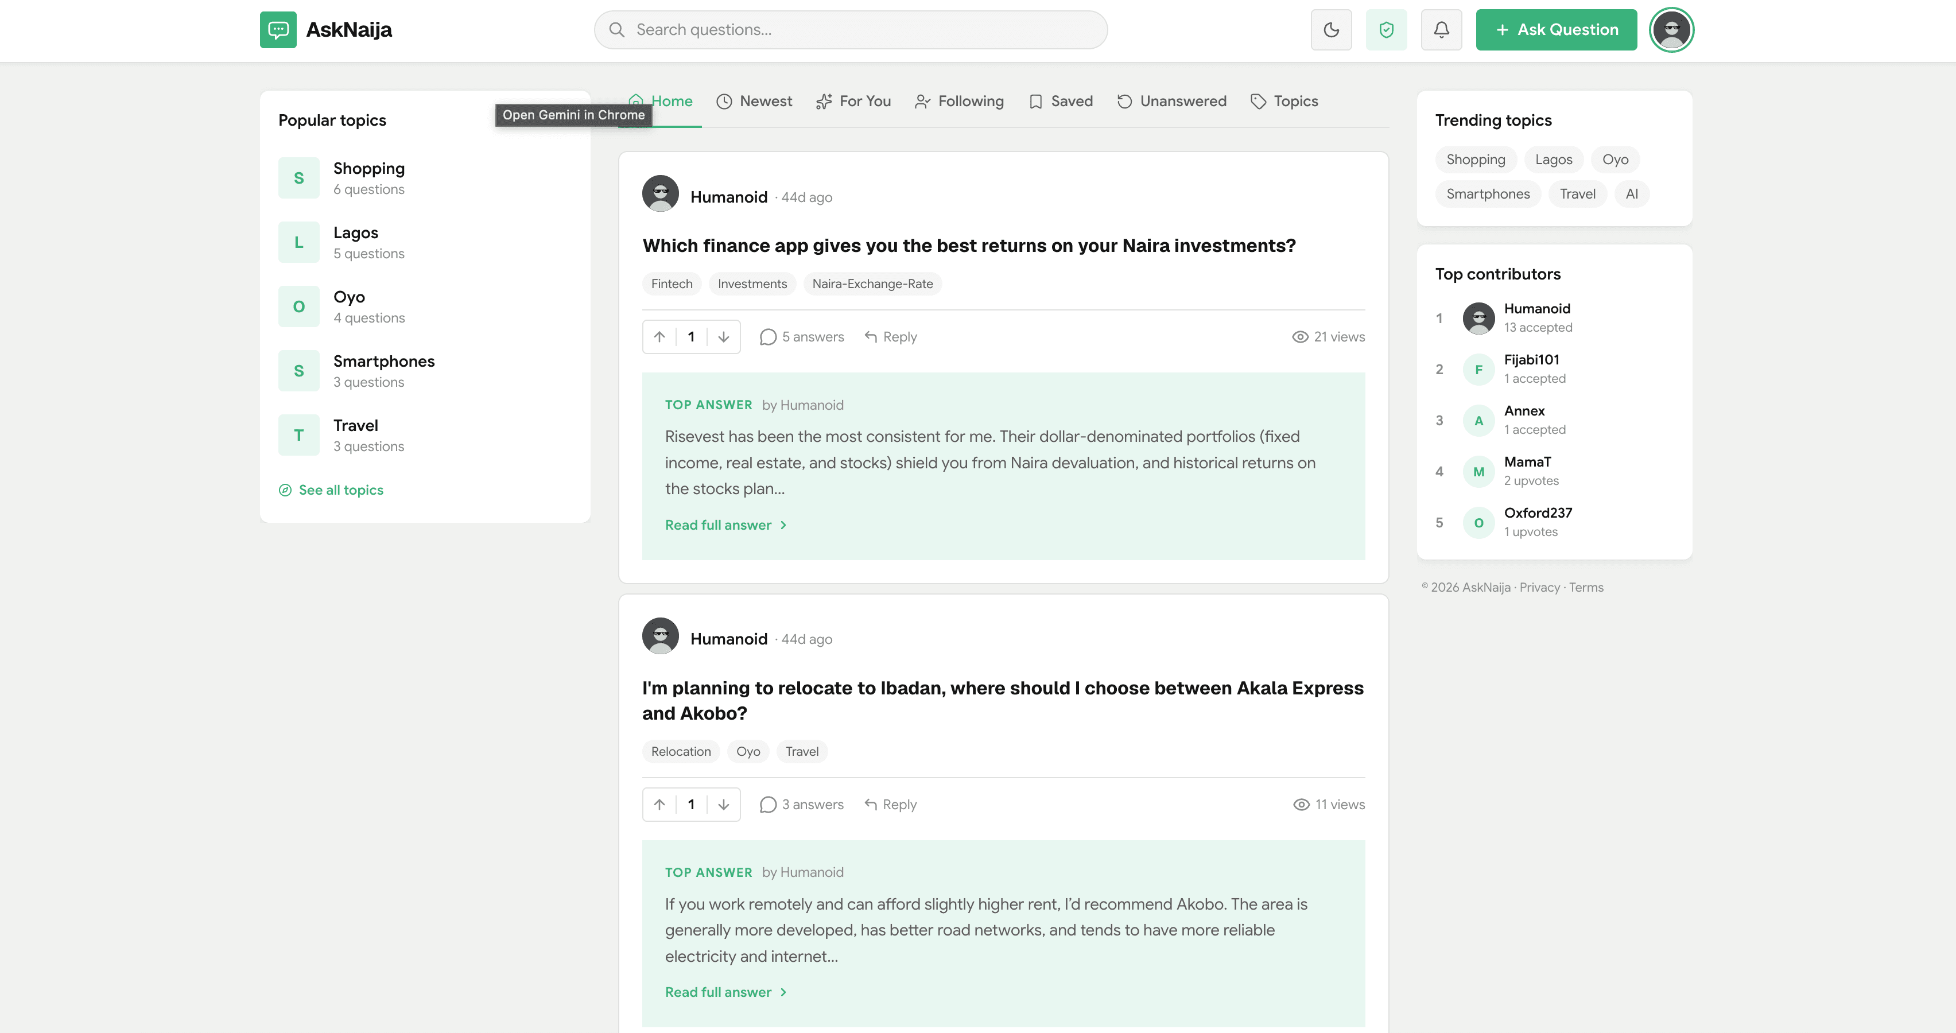
Task: Switch to the Saved tab
Action: pyautogui.click(x=1061, y=101)
